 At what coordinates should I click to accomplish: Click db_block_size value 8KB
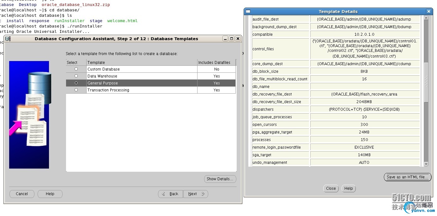(x=364, y=71)
